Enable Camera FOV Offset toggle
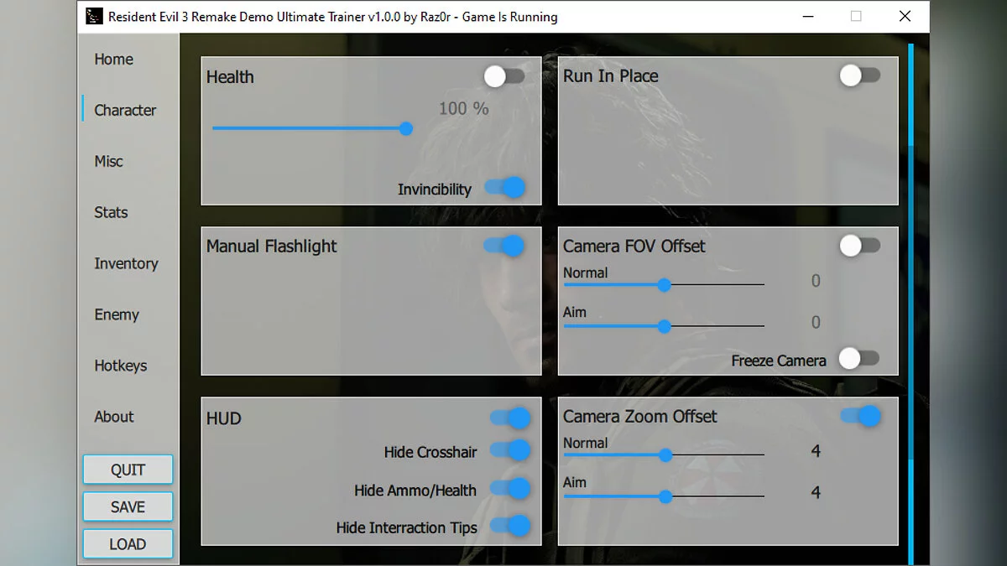The height and width of the screenshot is (566, 1007). click(860, 245)
